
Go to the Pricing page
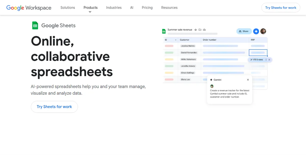click(147, 8)
